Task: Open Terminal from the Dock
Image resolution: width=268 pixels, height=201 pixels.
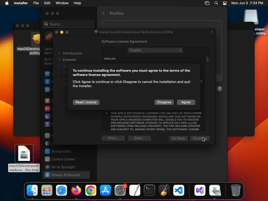Action: pos(149,190)
